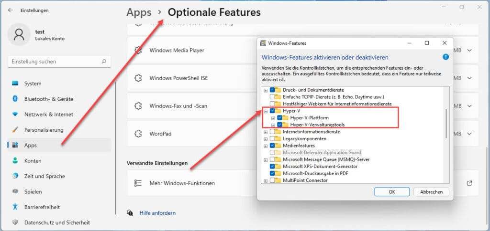Select the Microsoft Defender Application Guard label

point(322,152)
